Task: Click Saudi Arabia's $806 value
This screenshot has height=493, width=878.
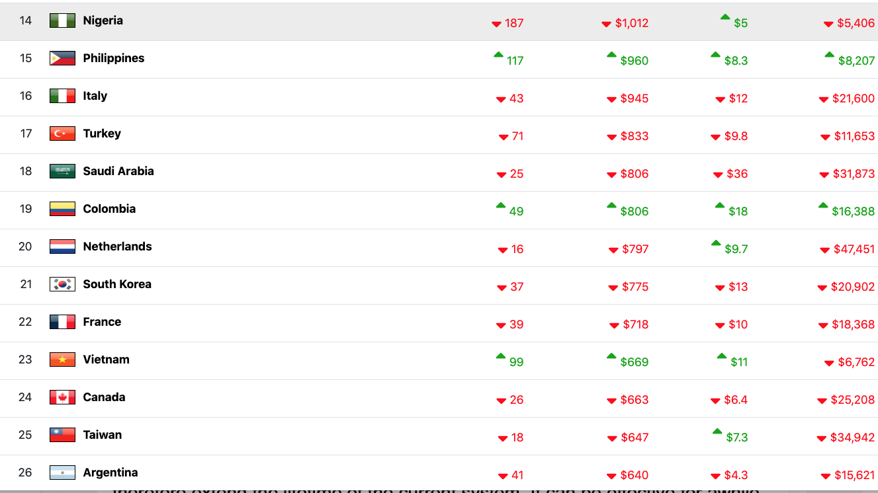Action: coord(634,174)
